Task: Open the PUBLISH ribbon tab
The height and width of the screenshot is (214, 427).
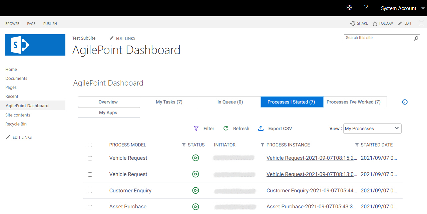Action: click(x=50, y=24)
